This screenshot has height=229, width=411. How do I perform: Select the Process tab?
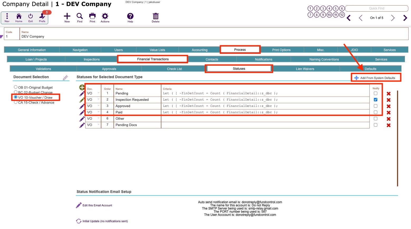point(240,49)
